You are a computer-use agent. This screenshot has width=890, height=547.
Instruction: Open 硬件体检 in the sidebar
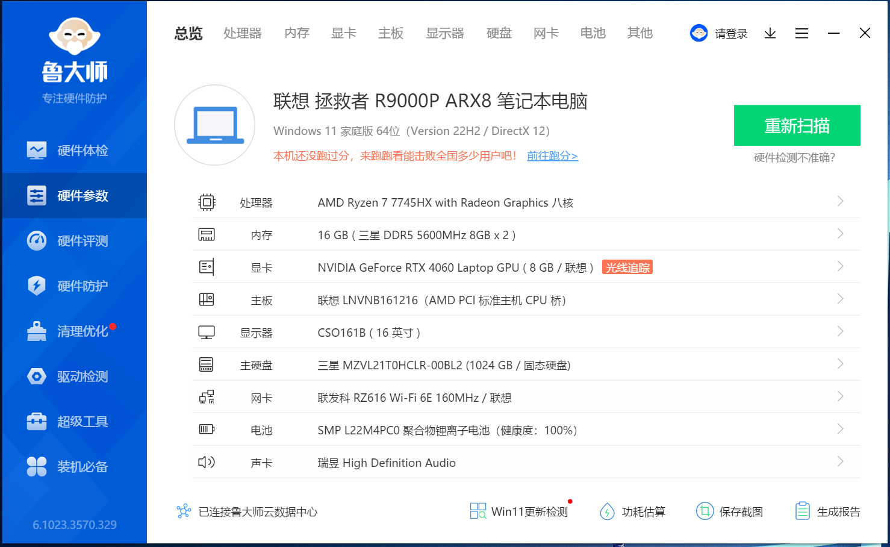[x=74, y=150]
